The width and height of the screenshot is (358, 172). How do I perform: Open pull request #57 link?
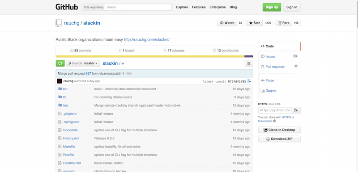tap(88, 74)
